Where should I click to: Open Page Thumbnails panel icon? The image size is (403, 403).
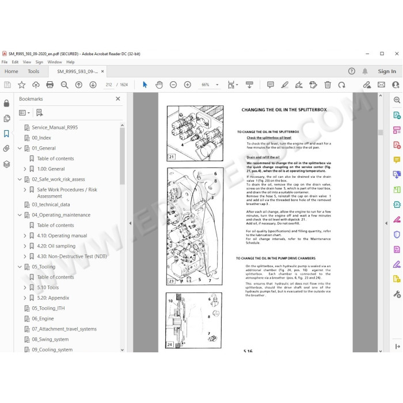coord(7,118)
